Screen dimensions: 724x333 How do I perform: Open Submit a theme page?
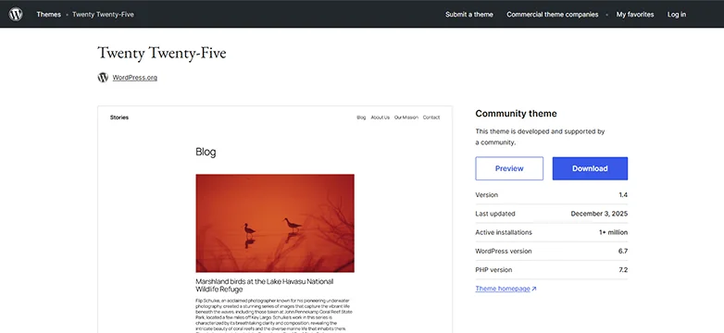pos(469,14)
